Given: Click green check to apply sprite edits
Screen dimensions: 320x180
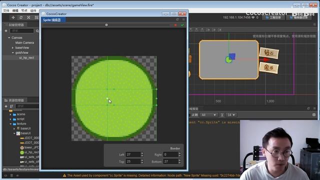Looking at the screenshot, I should click(x=182, y=25).
